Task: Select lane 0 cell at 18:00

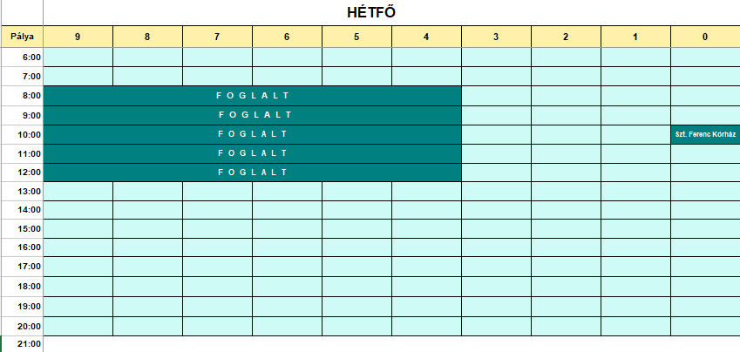Action: (705, 287)
